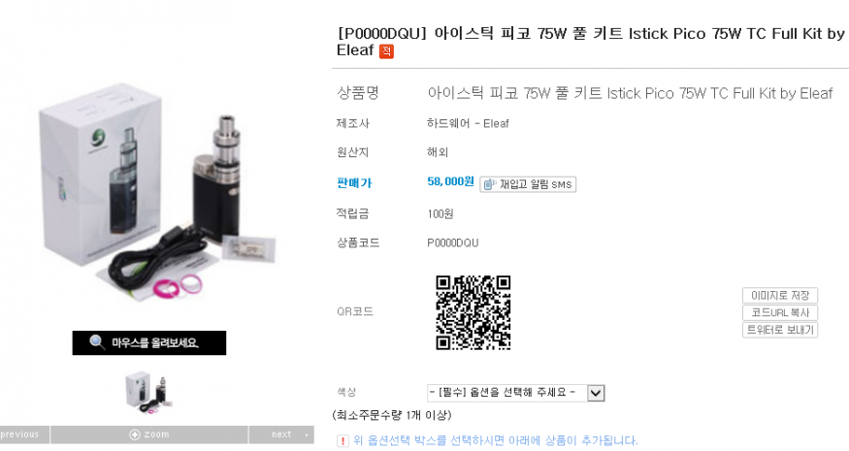Click the red 적 badge icon beside Eleaf title
Image resolution: width=849 pixels, height=451 pixels.
pyautogui.click(x=386, y=50)
